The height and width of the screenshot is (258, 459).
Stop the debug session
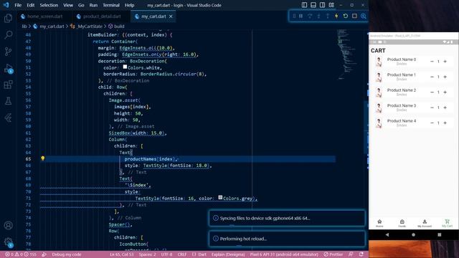click(x=354, y=16)
